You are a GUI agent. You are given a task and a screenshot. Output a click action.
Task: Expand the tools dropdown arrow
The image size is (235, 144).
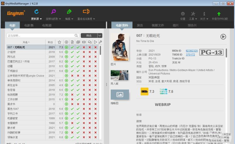[196, 19]
